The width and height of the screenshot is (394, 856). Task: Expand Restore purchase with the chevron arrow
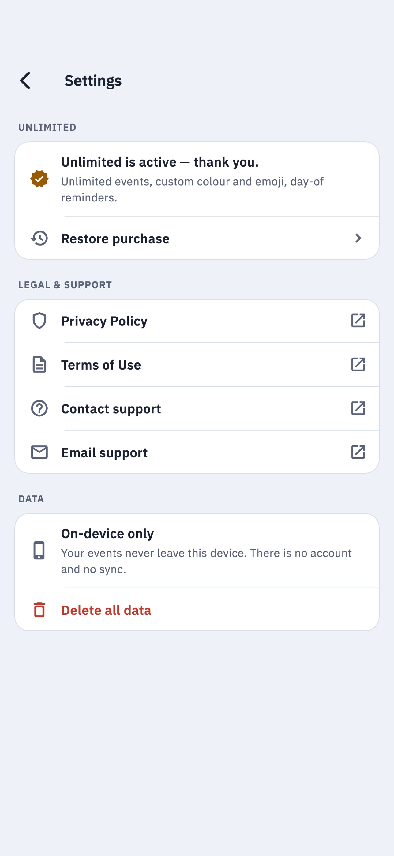(x=358, y=238)
